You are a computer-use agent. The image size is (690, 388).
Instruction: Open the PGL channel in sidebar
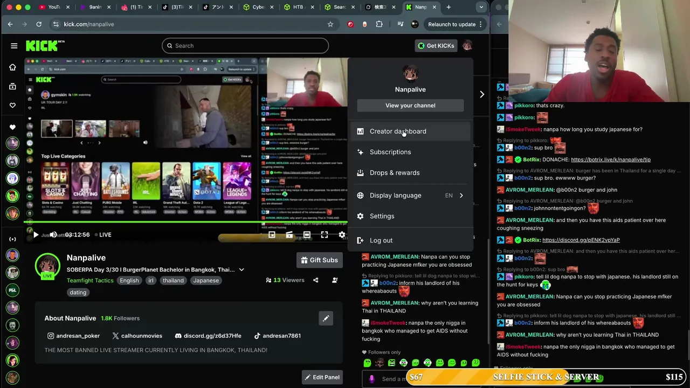12,289
